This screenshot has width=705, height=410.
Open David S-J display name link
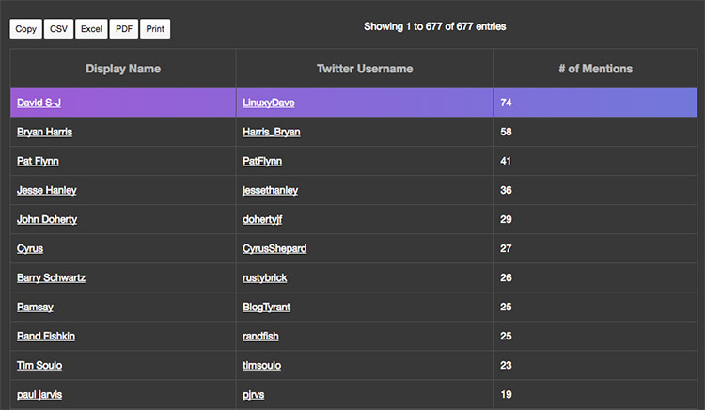(x=39, y=102)
